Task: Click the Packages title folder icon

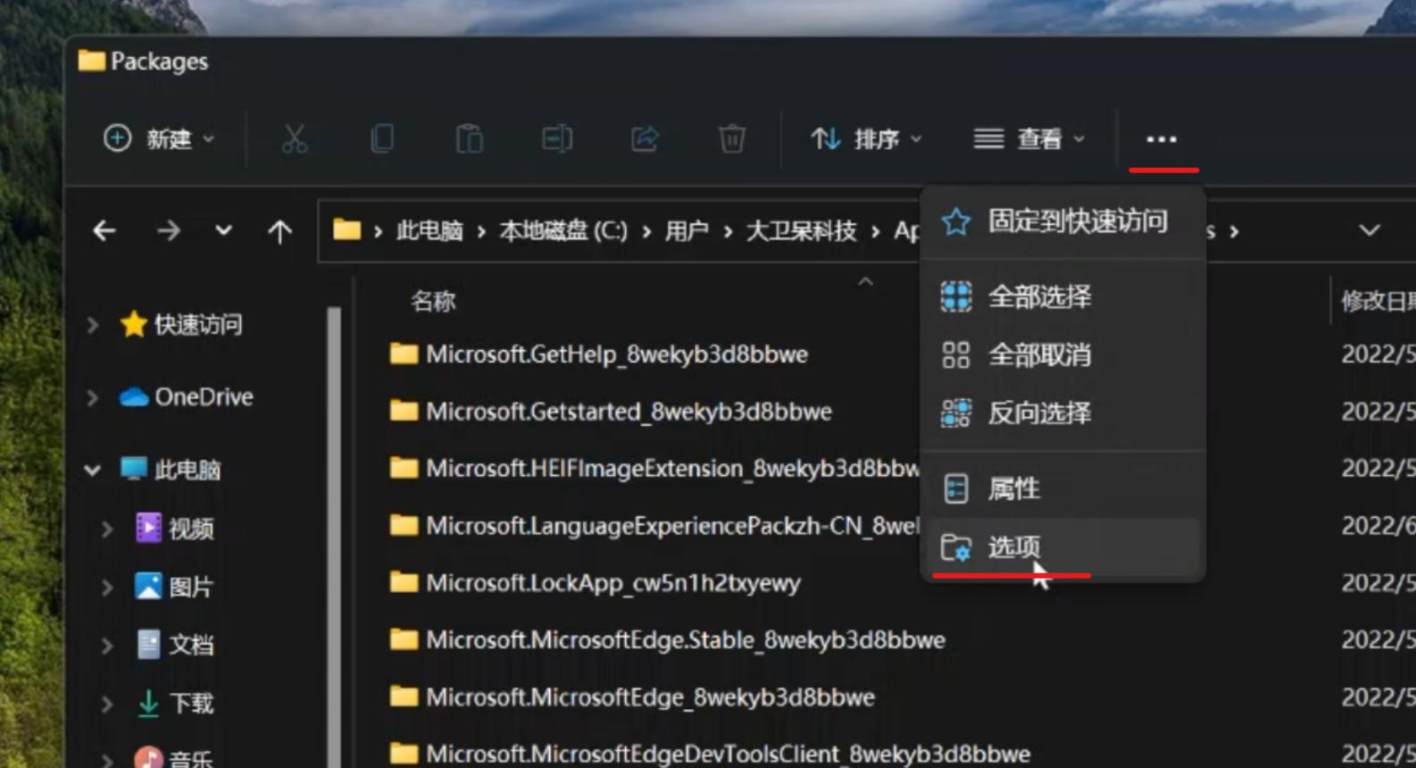Action: pyautogui.click(x=92, y=61)
